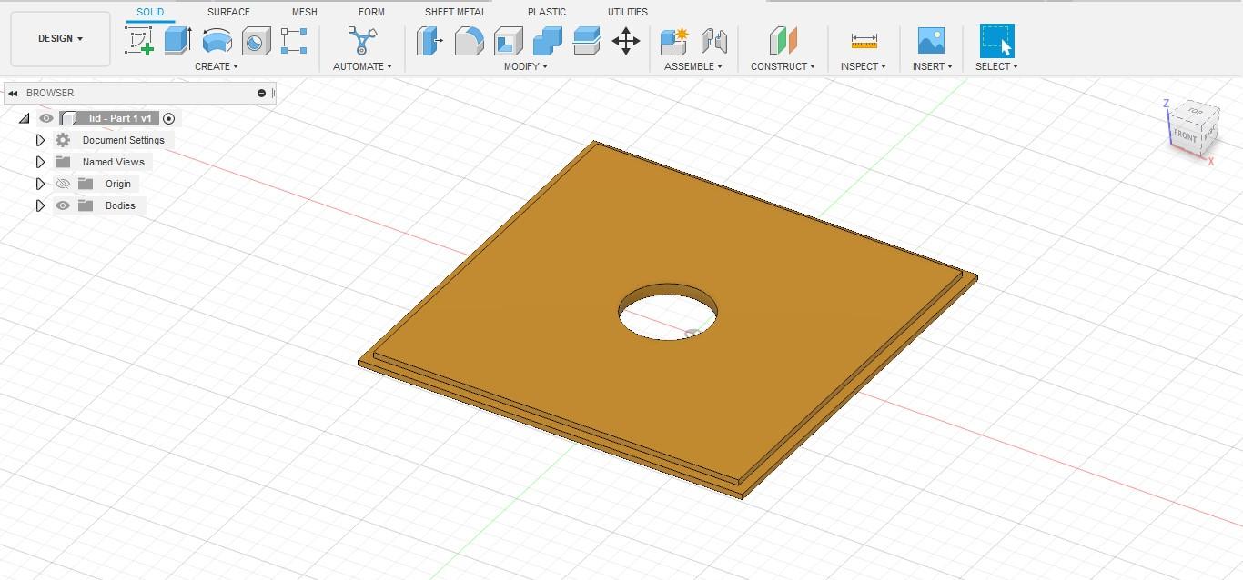The width and height of the screenshot is (1243, 580).
Task: Click the circular hole in the lid
Action: [x=667, y=311]
